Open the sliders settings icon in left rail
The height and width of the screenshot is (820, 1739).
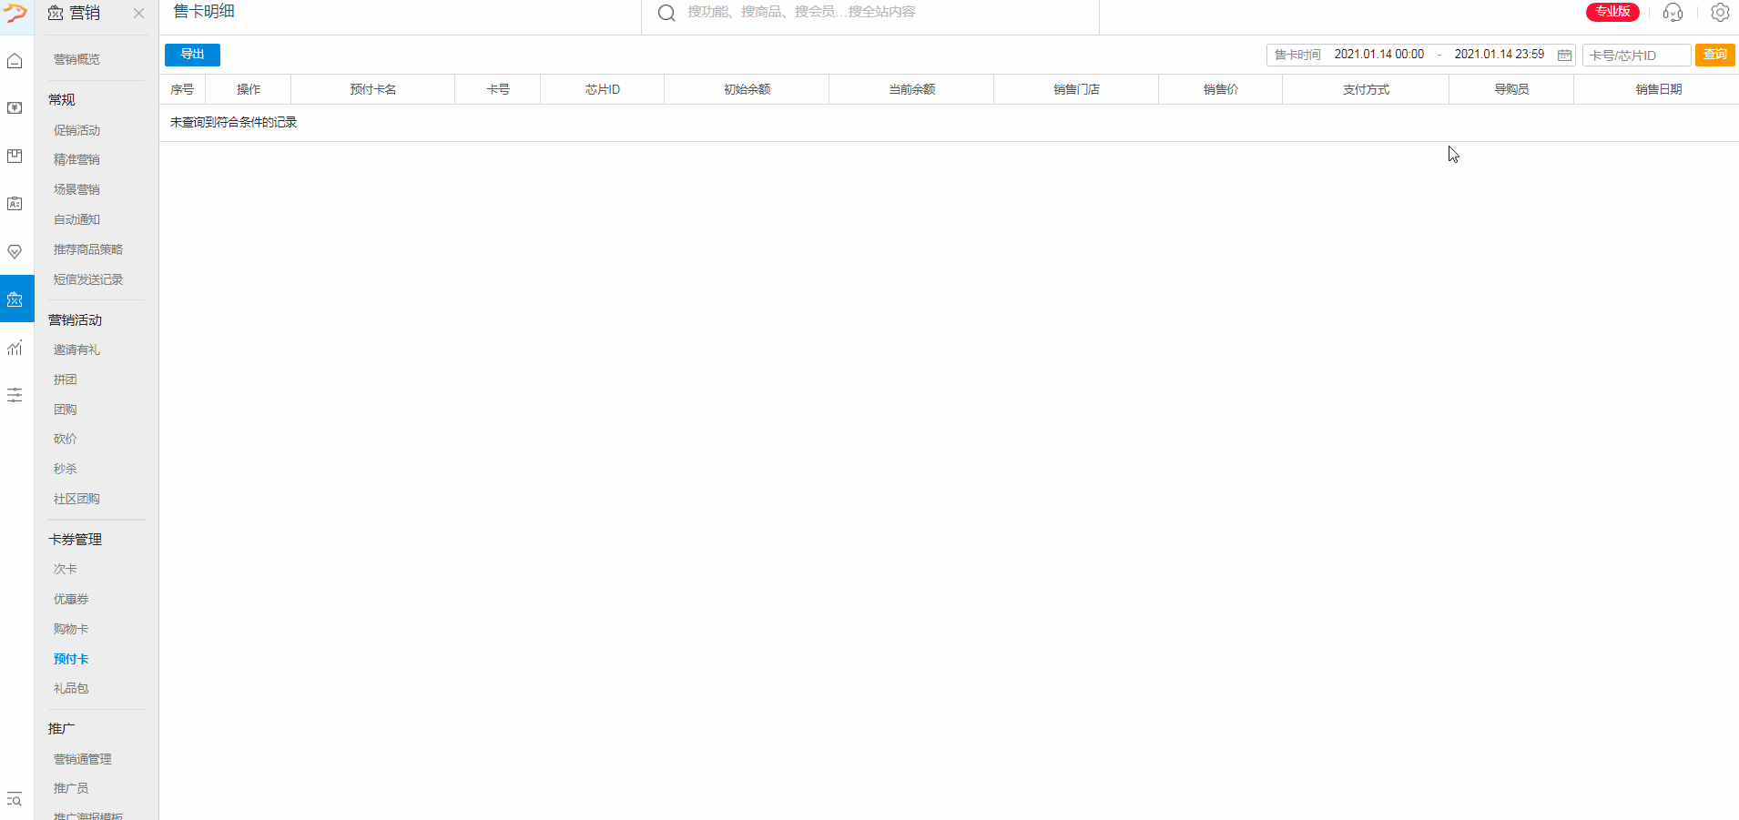pyautogui.click(x=15, y=395)
